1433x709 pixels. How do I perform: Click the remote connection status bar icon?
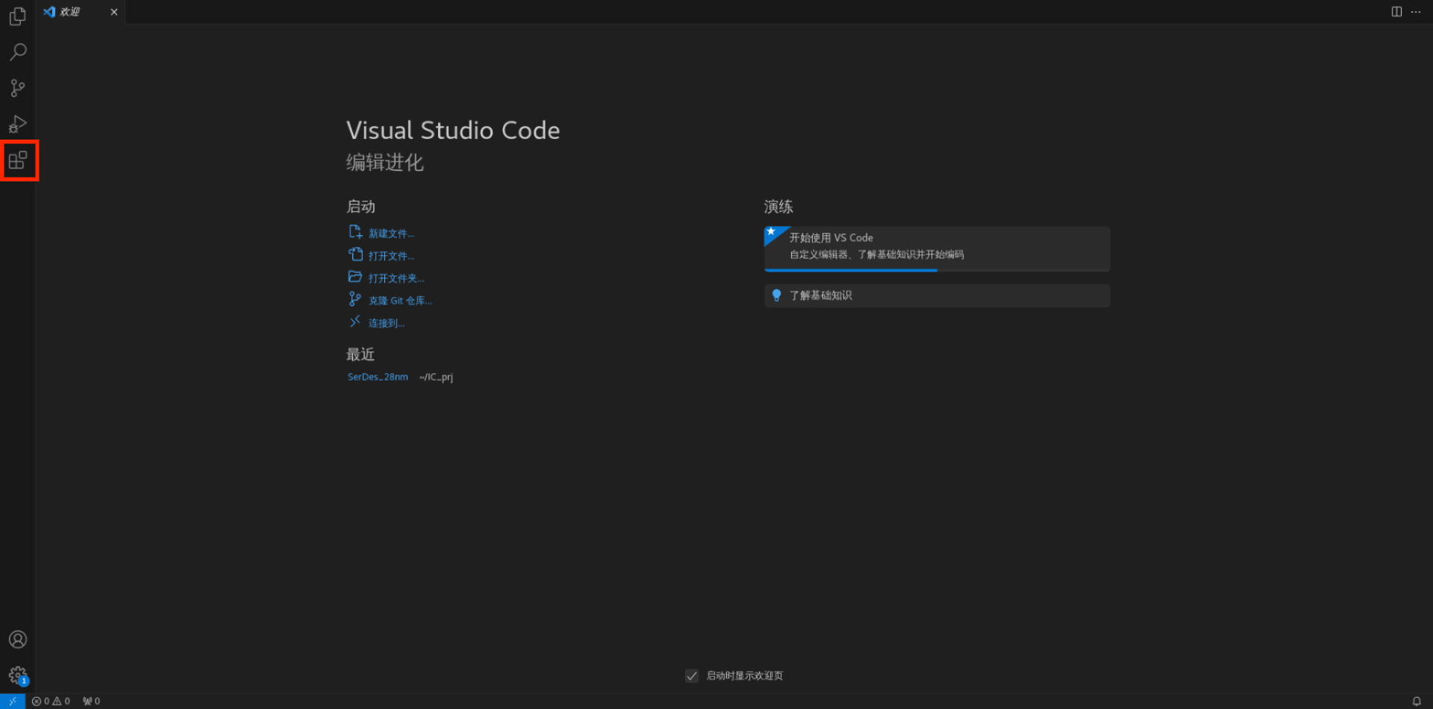[x=13, y=701]
